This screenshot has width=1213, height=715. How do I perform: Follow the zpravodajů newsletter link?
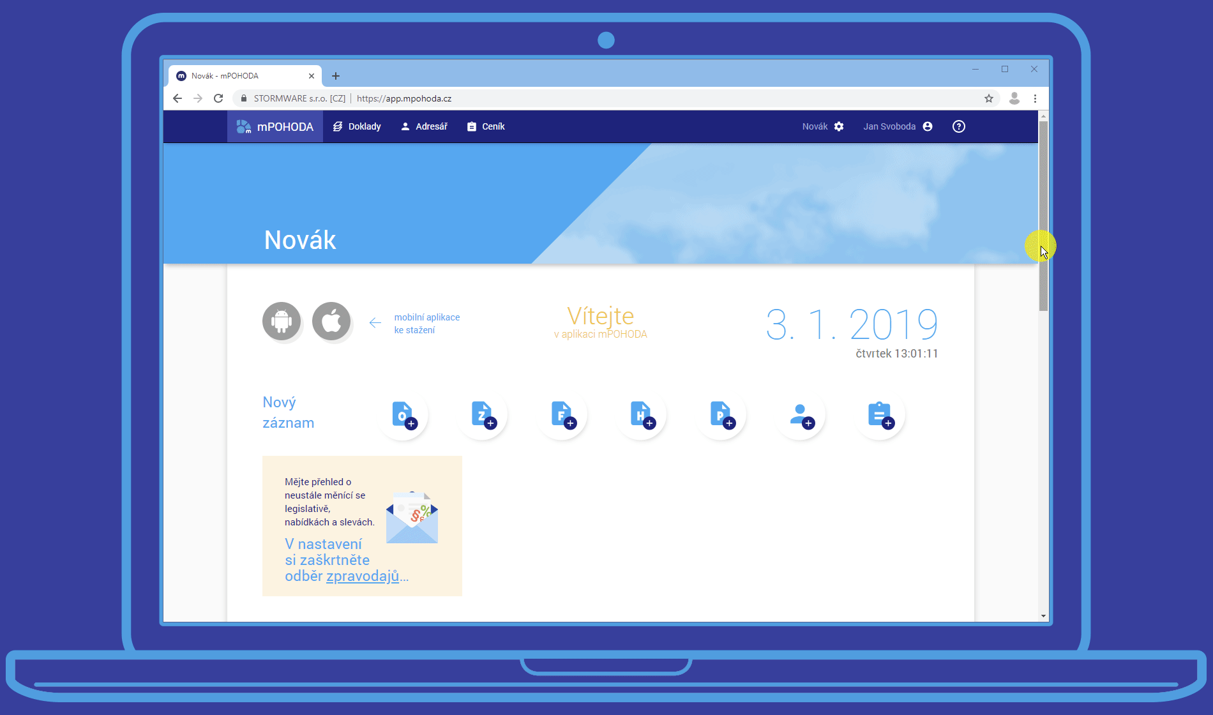pos(363,576)
